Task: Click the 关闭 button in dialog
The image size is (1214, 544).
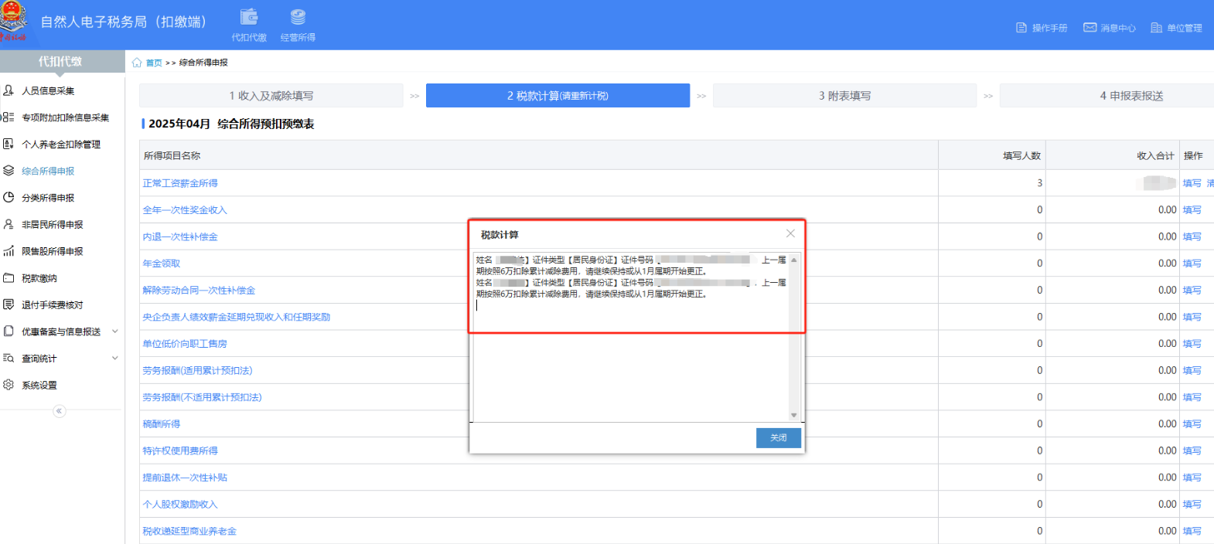Action: (x=778, y=438)
